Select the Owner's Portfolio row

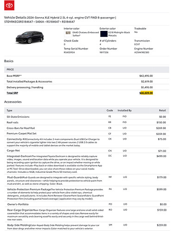(x=87, y=204)
